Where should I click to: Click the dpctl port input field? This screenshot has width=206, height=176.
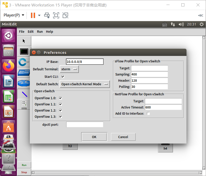click(x=85, y=124)
